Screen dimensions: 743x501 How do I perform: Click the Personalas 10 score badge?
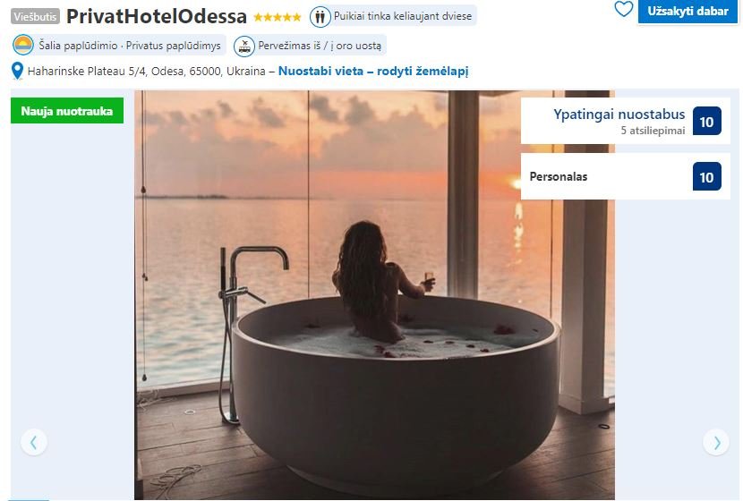(x=706, y=176)
